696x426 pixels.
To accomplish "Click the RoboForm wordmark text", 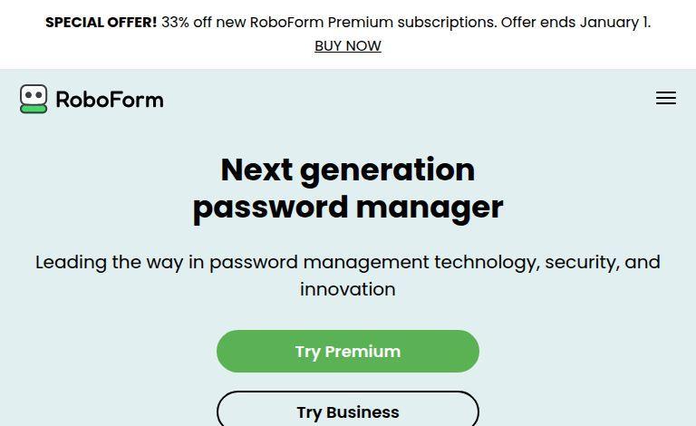I will coord(110,100).
